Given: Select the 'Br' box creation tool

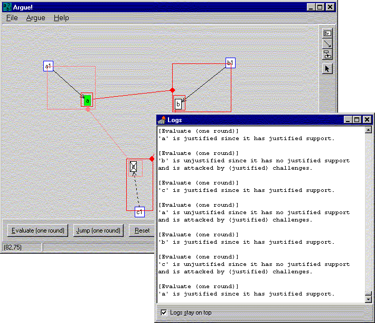Looking at the screenshot, I should tap(327, 33).
